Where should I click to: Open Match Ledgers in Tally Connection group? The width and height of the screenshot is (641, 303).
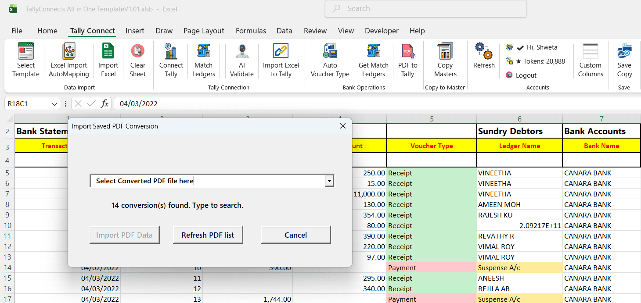click(203, 60)
